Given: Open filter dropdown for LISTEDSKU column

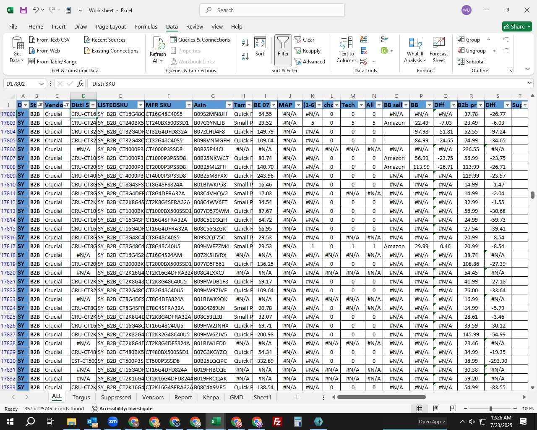Looking at the screenshot, I should pyautogui.click(x=141, y=105).
